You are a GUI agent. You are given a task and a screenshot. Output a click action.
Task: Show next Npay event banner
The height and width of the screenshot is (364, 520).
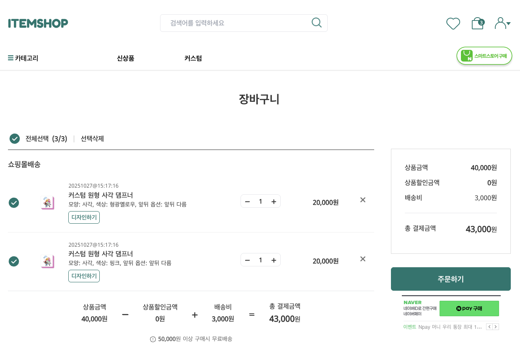pyautogui.click(x=496, y=327)
